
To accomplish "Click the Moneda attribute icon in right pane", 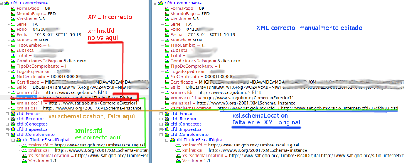I will point(167,40).
